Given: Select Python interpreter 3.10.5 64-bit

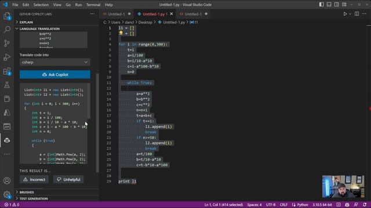Looking at the screenshot, I should point(322,205).
